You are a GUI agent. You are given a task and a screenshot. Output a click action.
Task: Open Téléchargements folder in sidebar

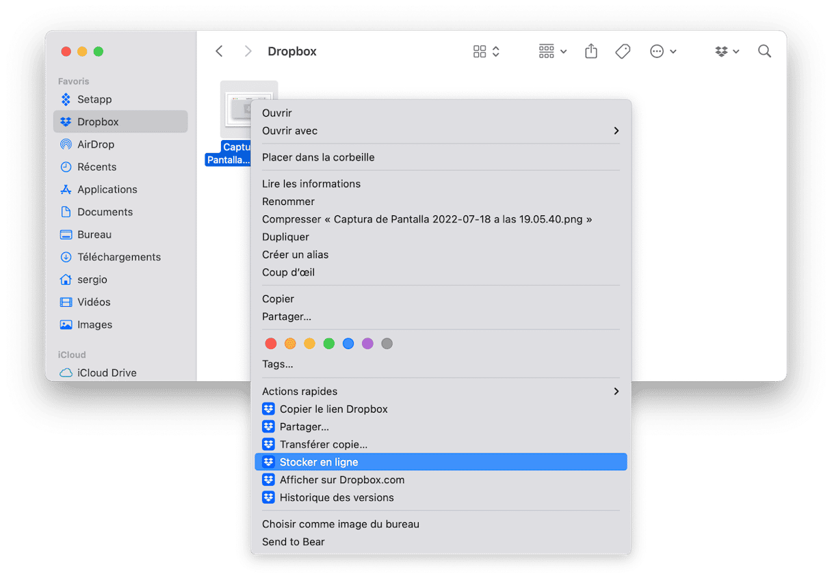click(x=118, y=257)
